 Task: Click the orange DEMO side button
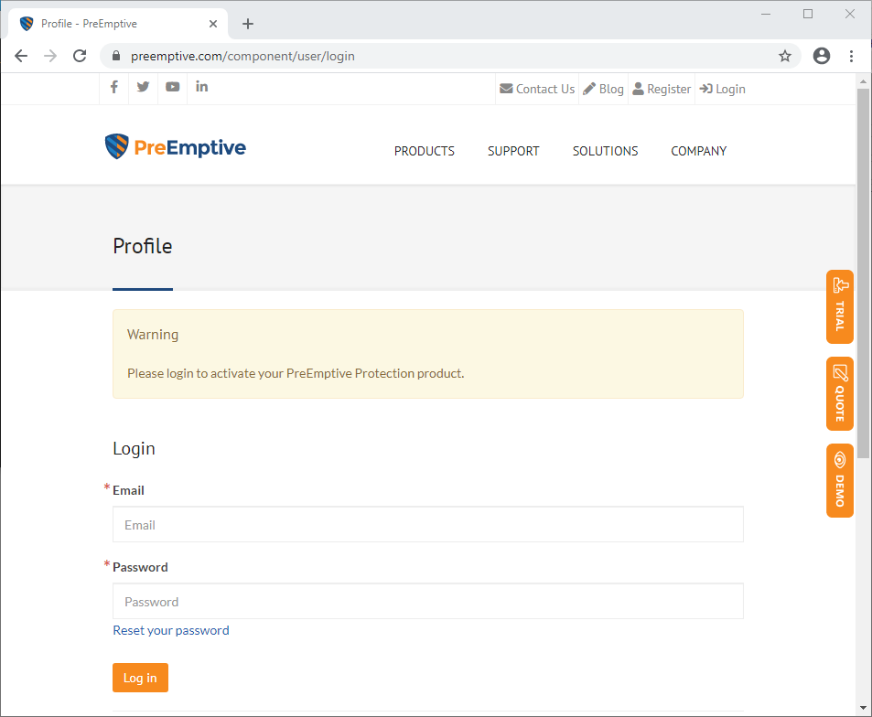(x=840, y=480)
